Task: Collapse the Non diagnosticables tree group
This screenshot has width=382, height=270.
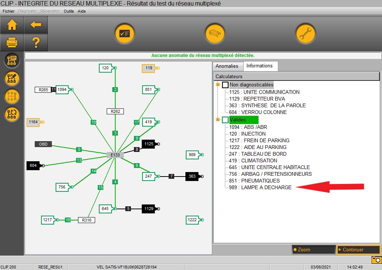Action: point(217,85)
